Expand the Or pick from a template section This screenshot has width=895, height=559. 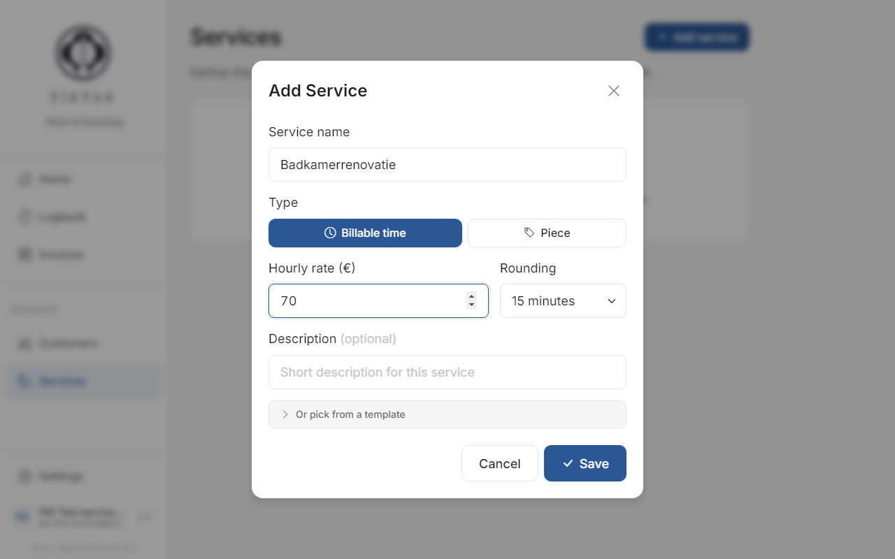447,414
